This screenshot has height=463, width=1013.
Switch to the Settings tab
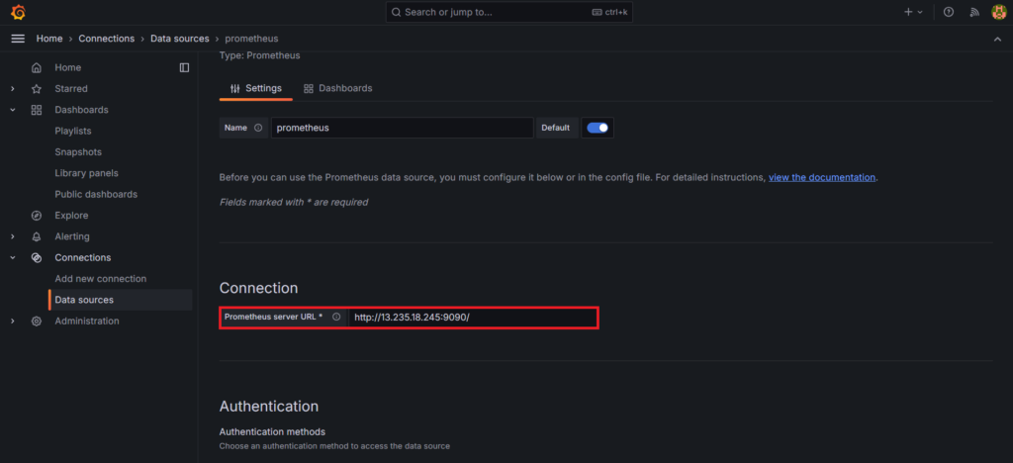coord(256,88)
